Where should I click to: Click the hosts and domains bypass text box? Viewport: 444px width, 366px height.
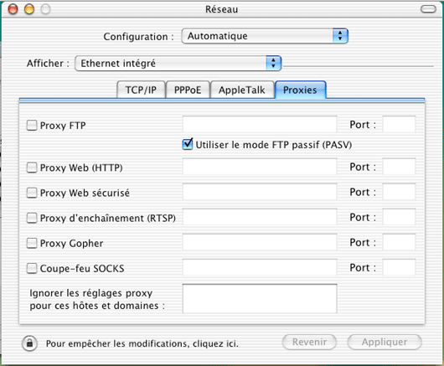[x=260, y=299]
